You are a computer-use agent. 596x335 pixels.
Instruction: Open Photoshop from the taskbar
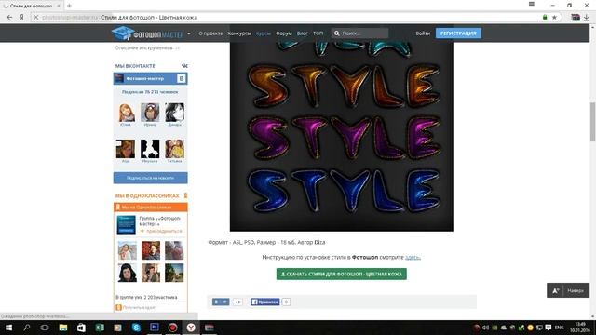[155, 327]
